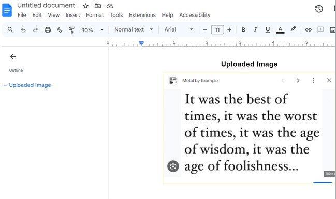
Task: Click the Metal by Example source label
Action: pyautogui.click(x=200, y=81)
